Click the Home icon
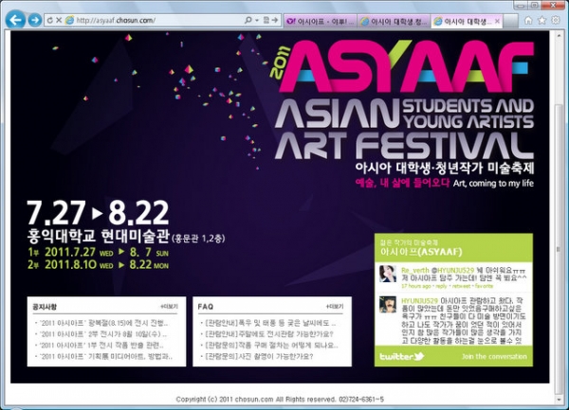569x410 pixels. pos(528,21)
